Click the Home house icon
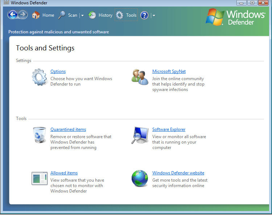Viewport: 272px width, 215px height. [36, 15]
